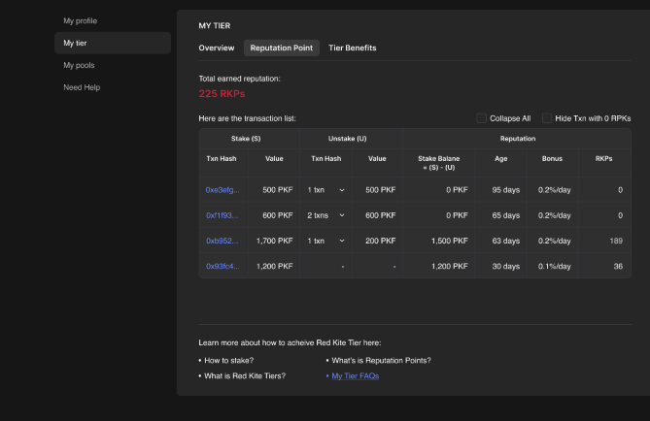Open Need Help in the sidebar
650x421 pixels.
(82, 87)
